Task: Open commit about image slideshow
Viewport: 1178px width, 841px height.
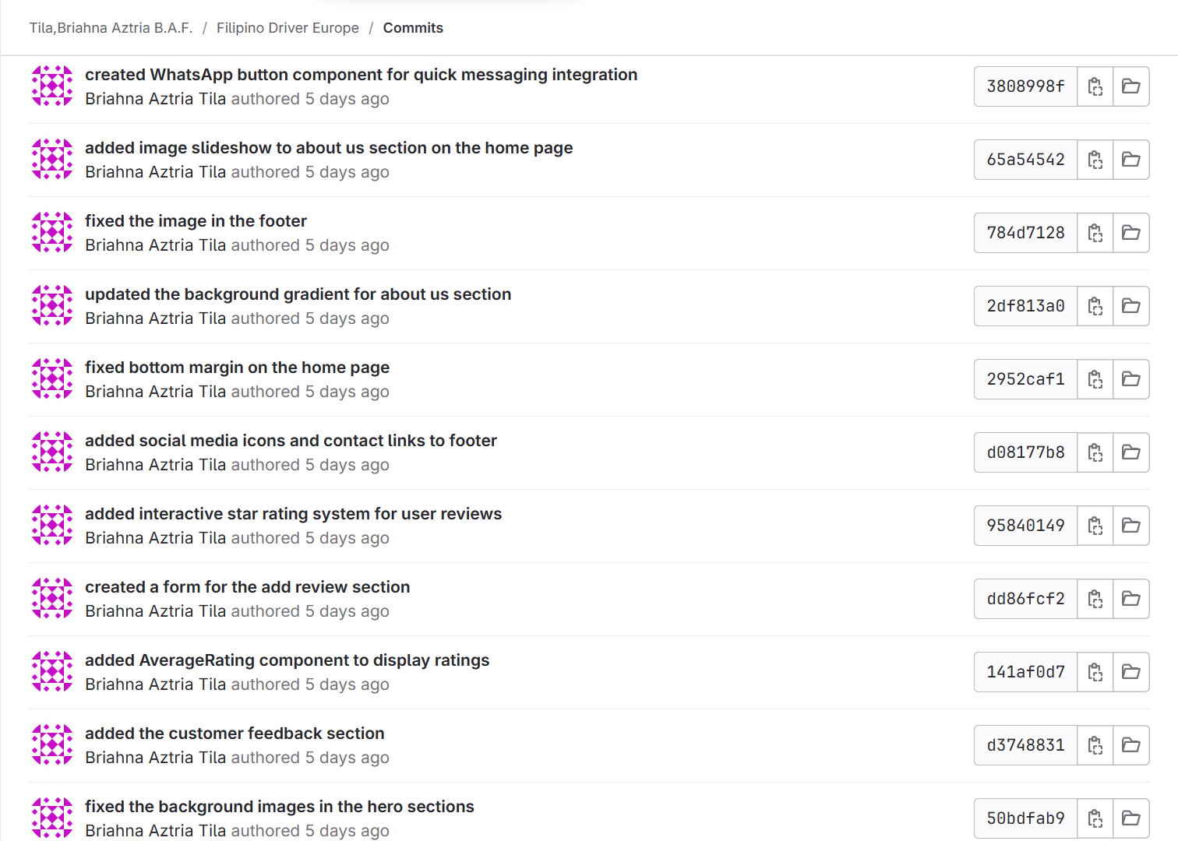Action: [x=328, y=148]
